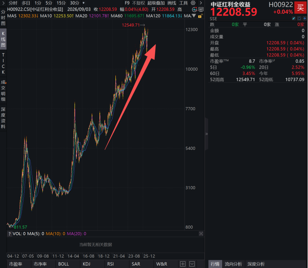Collapse right quote panel with » handle
This screenshot has height=268, width=308.
206,134
